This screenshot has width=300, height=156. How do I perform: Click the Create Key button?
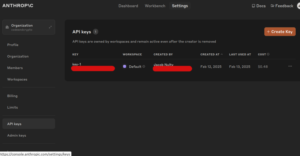280,32
